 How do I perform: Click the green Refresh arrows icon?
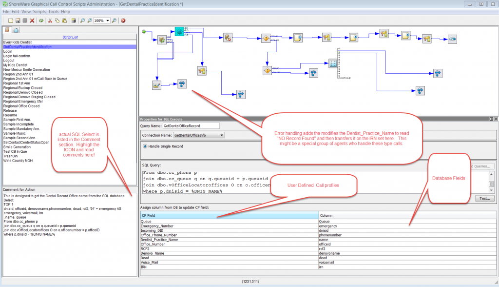(41, 20)
